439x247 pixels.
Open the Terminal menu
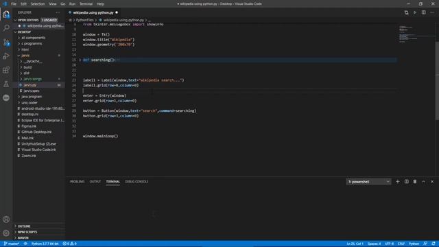tap(86, 4)
